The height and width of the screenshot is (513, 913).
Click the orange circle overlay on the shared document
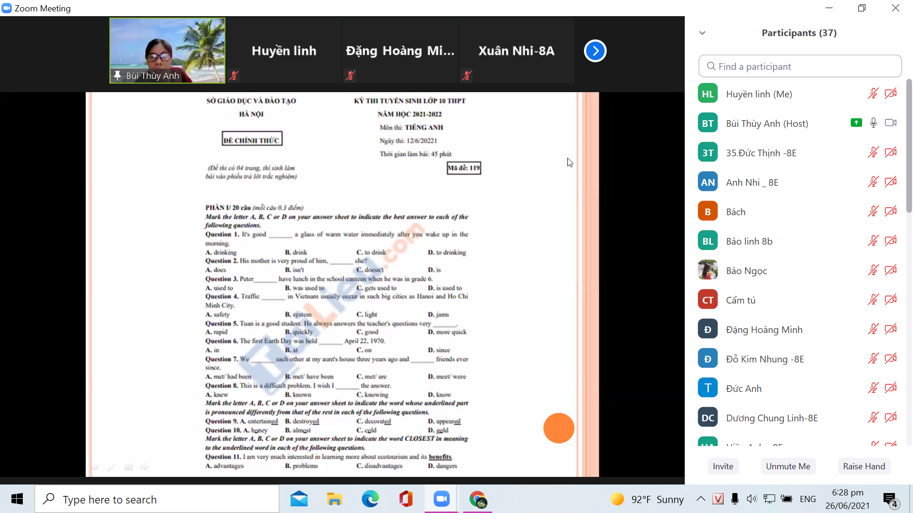(x=559, y=428)
